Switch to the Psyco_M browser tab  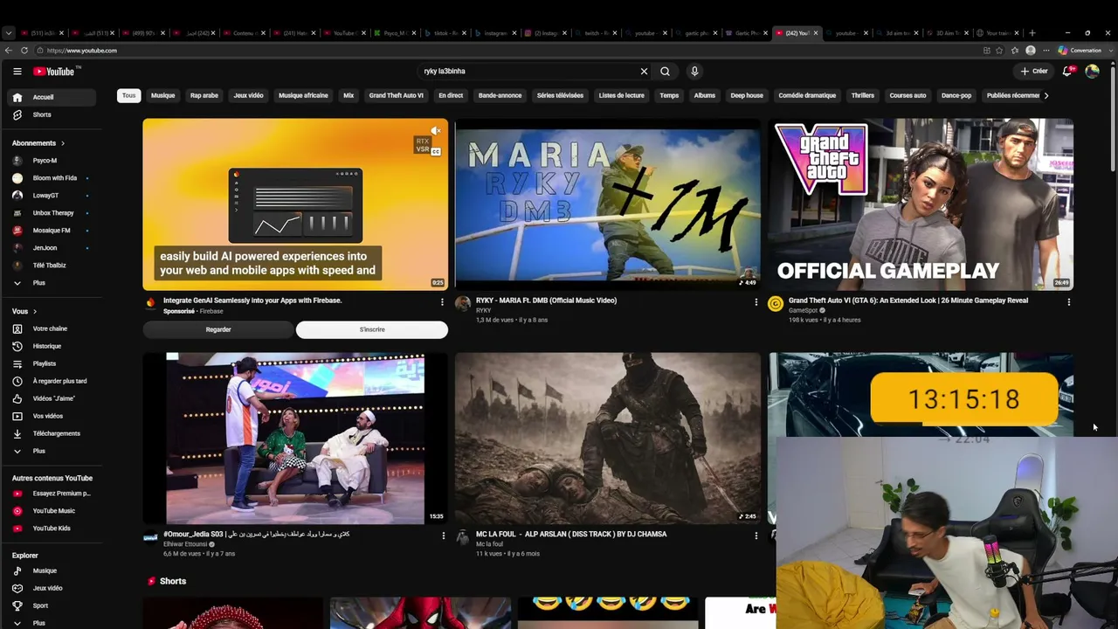coord(396,33)
